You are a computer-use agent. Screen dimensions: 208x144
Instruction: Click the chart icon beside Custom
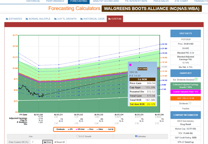pos(110,19)
